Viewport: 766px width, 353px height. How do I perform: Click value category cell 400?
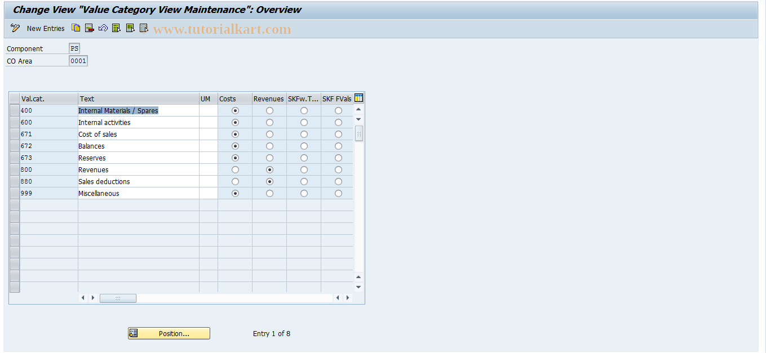49,110
